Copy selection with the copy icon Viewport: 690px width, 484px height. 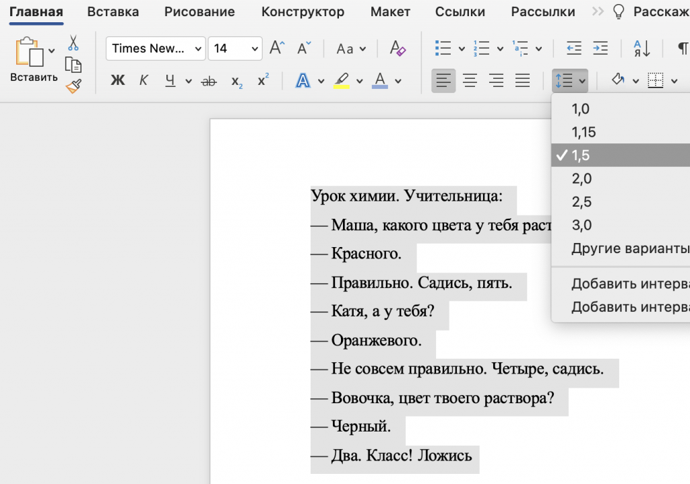(x=73, y=65)
